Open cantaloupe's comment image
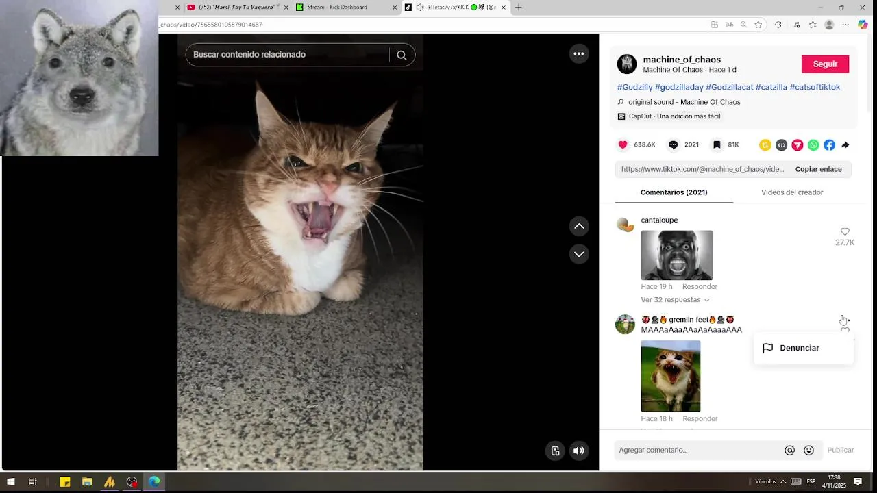Viewport: 877px width, 493px height. point(676,255)
